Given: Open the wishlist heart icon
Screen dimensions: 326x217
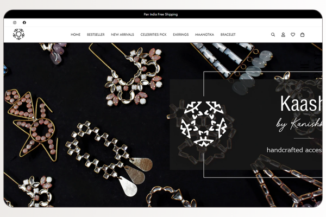Looking at the screenshot, I should (x=293, y=35).
